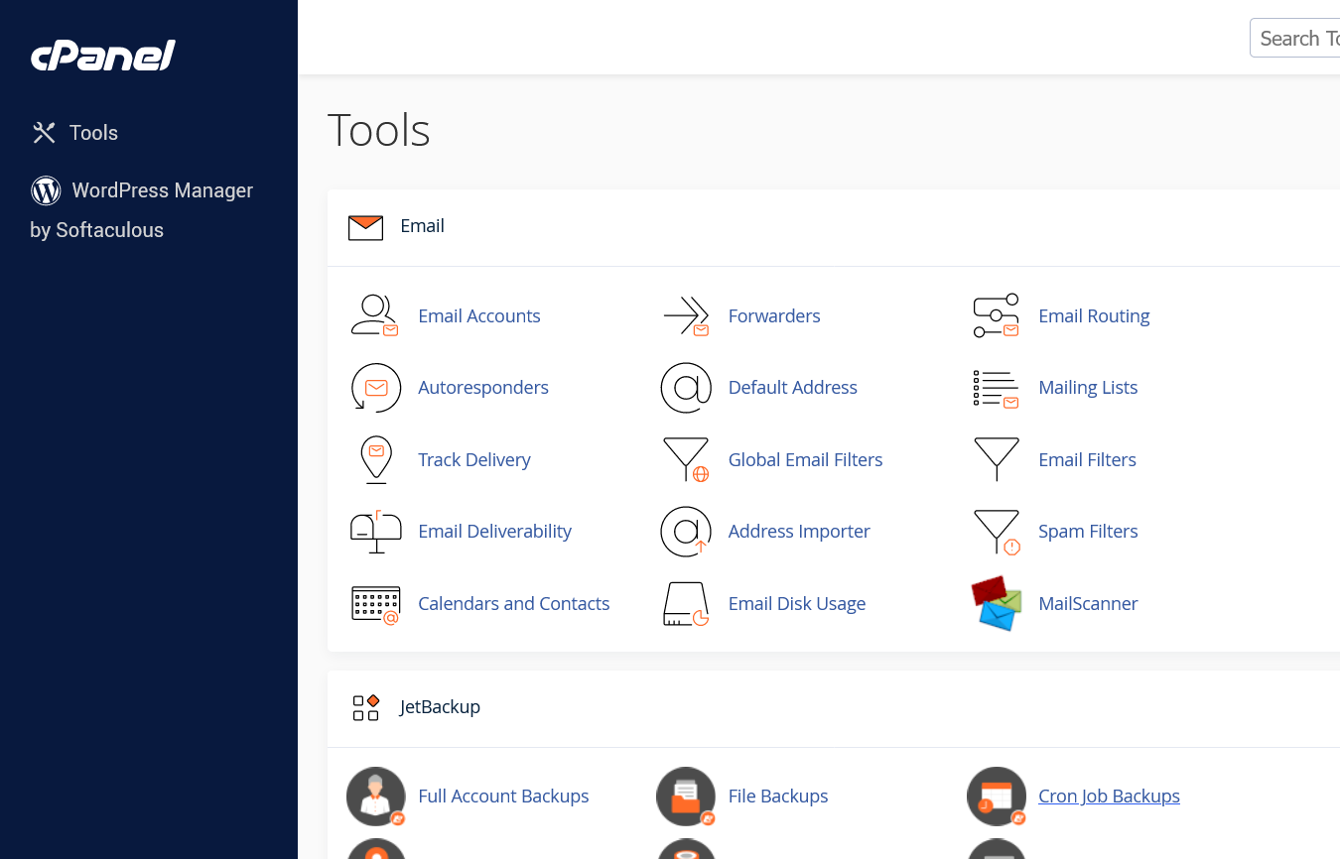Screen dimensions: 1340x859
Task: Click the Forwarders arrow icon
Action: (x=686, y=315)
